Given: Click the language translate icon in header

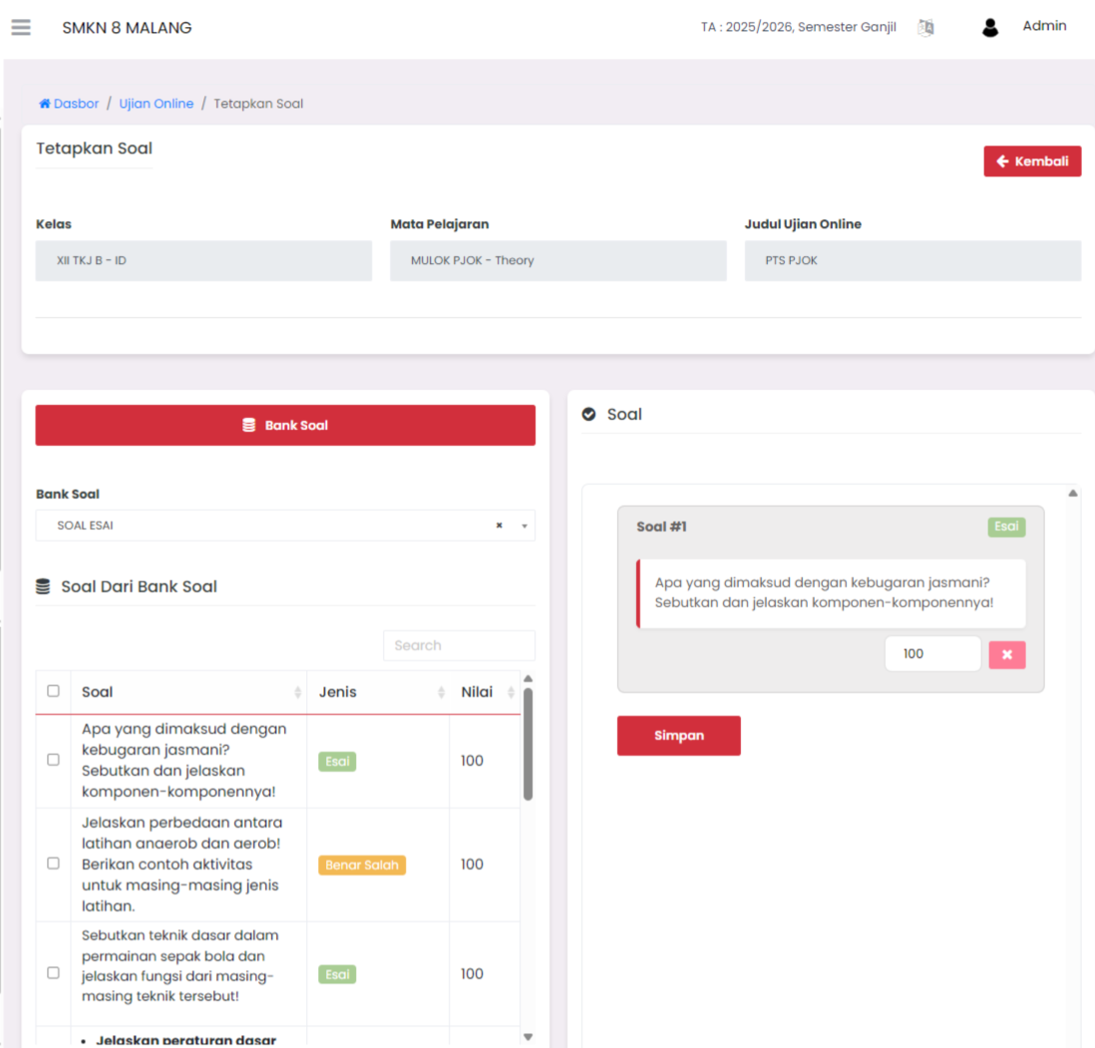Looking at the screenshot, I should click(925, 28).
